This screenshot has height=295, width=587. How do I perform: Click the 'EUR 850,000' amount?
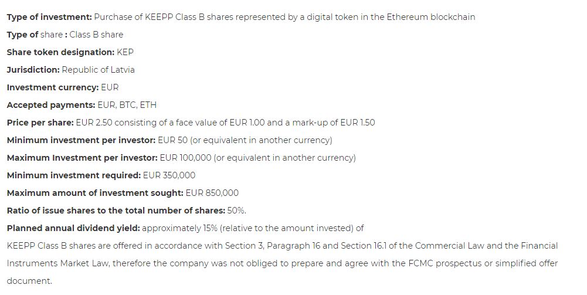(x=212, y=193)
